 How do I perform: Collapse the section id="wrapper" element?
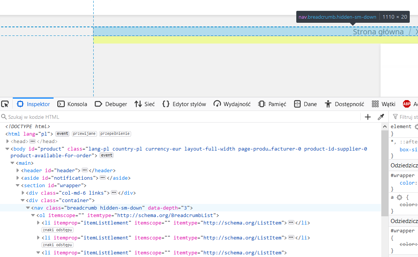coord(18,185)
